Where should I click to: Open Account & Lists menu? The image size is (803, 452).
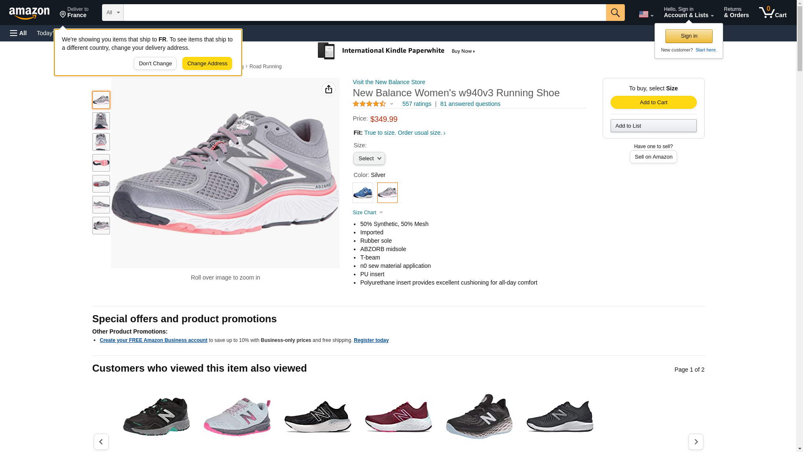688,13
